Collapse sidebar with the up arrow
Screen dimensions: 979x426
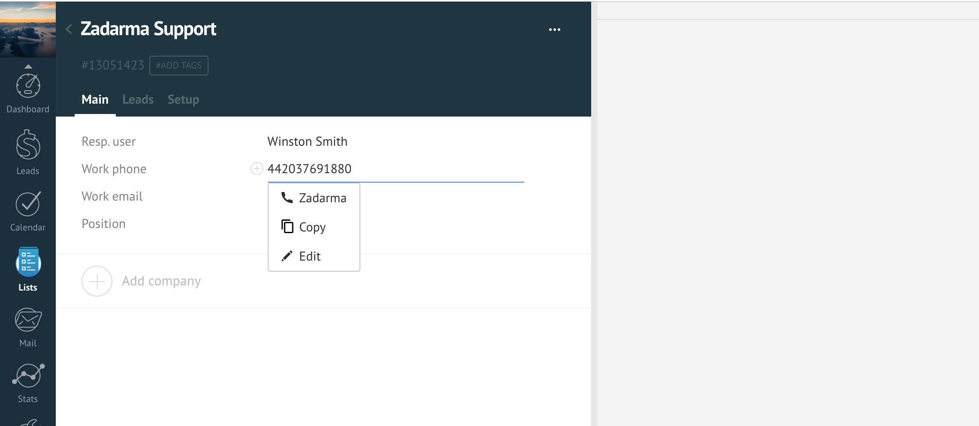(x=28, y=66)
